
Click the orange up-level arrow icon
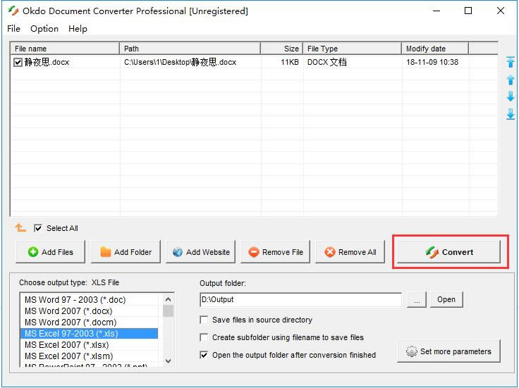point(20,228)
